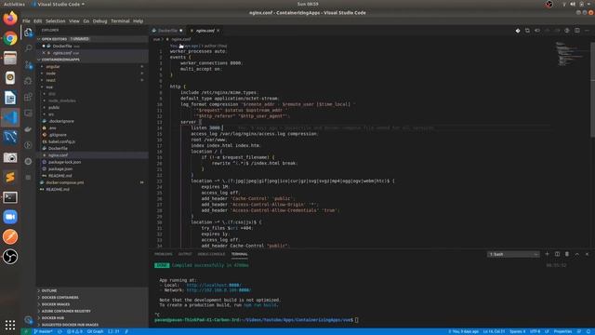Close the nginx.conf editor tab

[x=218, y=31]
